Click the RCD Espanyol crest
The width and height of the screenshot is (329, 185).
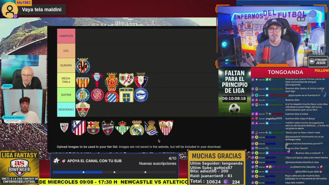[x=112, y=95]
